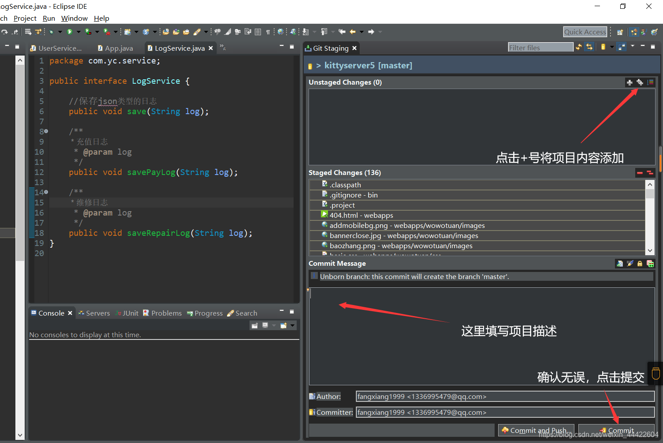
Task: Toggle the Sign commit lock icon
Action: [x=640, y=264]
